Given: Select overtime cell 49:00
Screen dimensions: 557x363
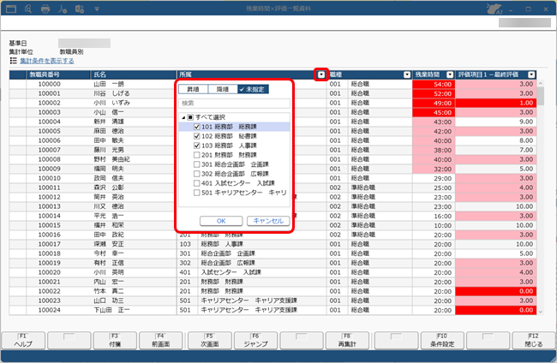Looking at the screenshot, I should coord(434,103).
